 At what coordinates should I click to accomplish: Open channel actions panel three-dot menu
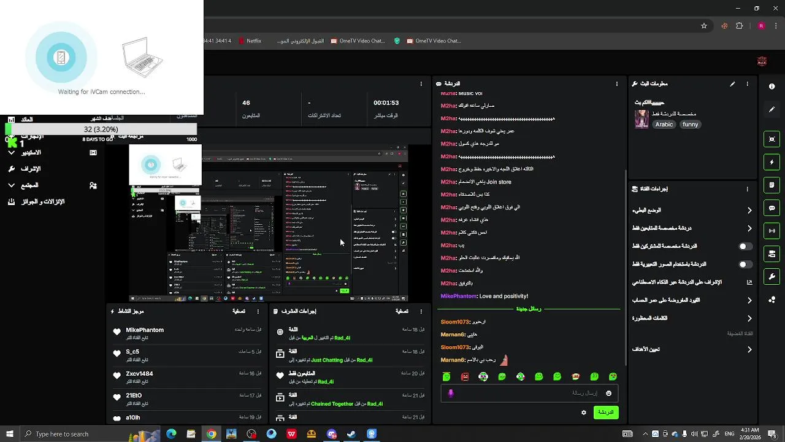click(747, 189)
